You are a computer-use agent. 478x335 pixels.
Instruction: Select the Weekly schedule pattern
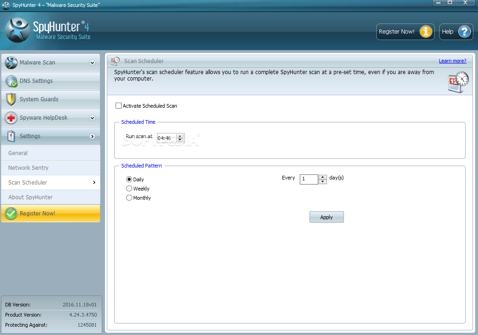(x=129, y=189)
